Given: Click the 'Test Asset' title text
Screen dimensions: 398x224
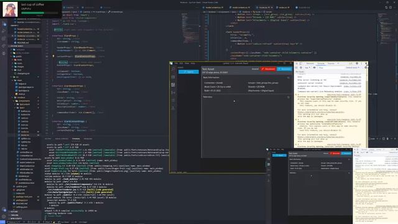Looking at the screenshot, I should coord(208,69).
